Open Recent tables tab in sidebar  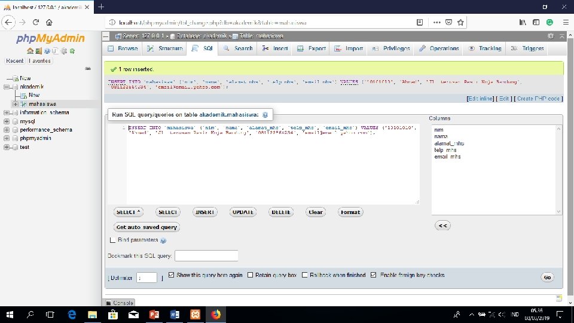coord(14,61)
